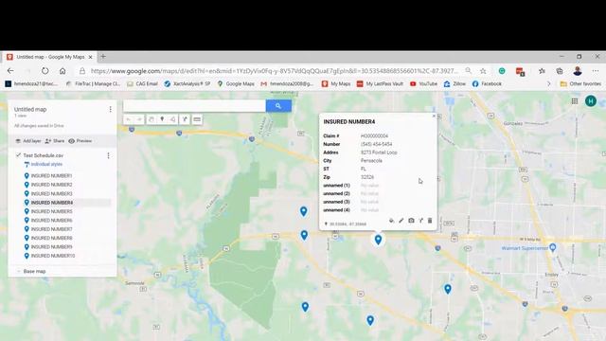
Task: Select the hand pan tool
Action: (x=151, y=119)
